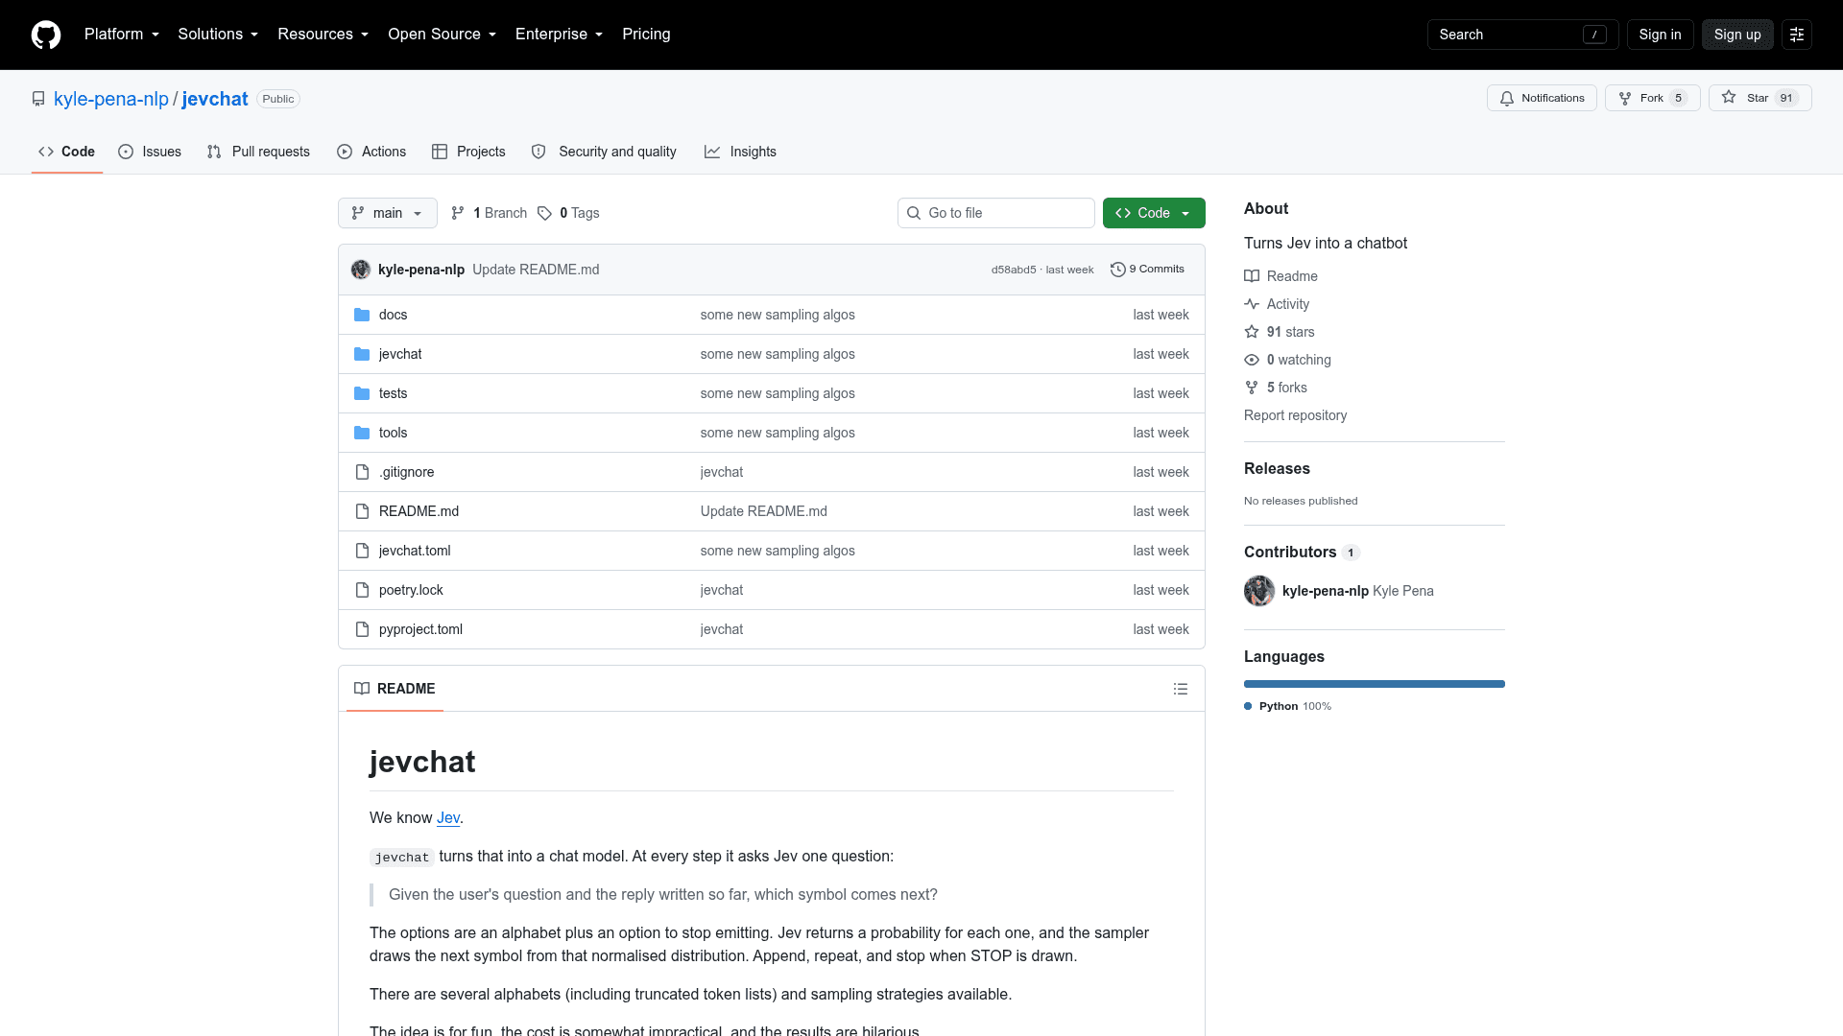Click the Pricing link in header
Screen dimensions: 1843x1036
(646, 35)
